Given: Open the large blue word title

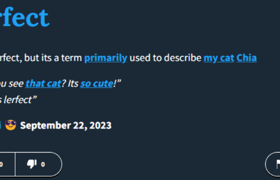Looking at the screenshot, I should tap(25, 17).
